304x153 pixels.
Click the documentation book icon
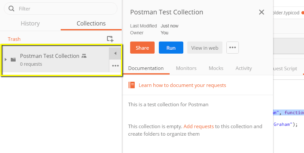(131, 85)
